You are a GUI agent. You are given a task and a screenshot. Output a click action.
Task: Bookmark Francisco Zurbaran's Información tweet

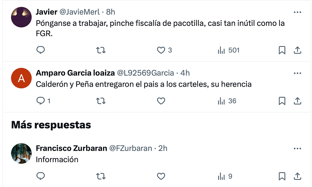282,176
